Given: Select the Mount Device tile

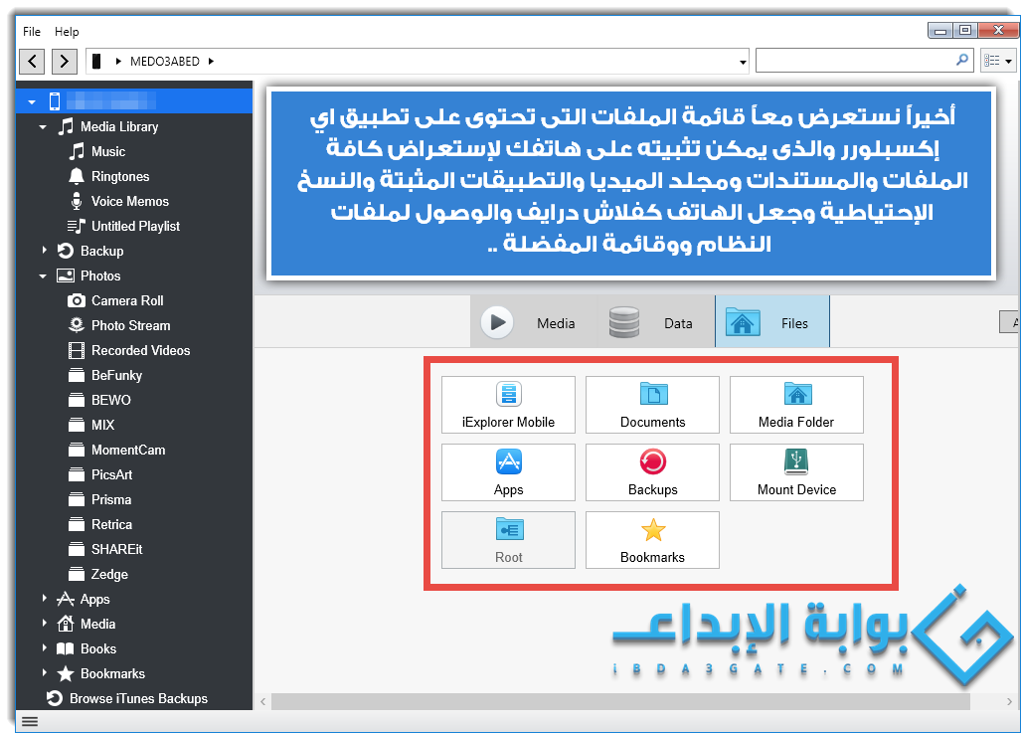Looking at the screenshot, I should pos(796,472).
